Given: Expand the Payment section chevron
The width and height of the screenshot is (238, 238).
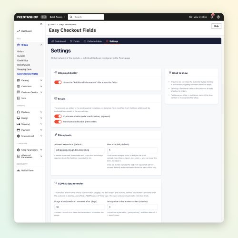Looking at the screenshot, I should pos(41,130).
